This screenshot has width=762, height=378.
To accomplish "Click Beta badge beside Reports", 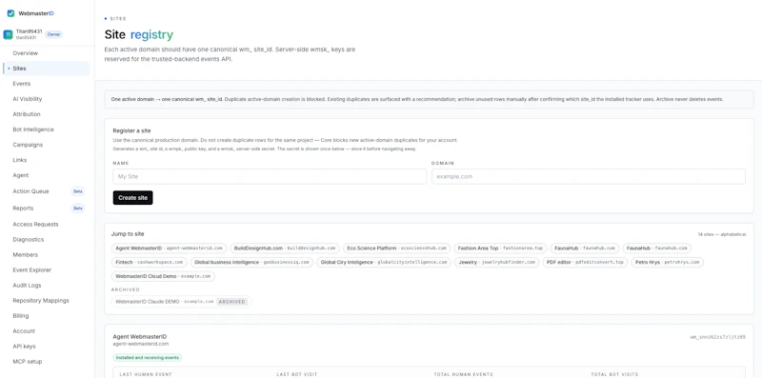I will [78, 208].
